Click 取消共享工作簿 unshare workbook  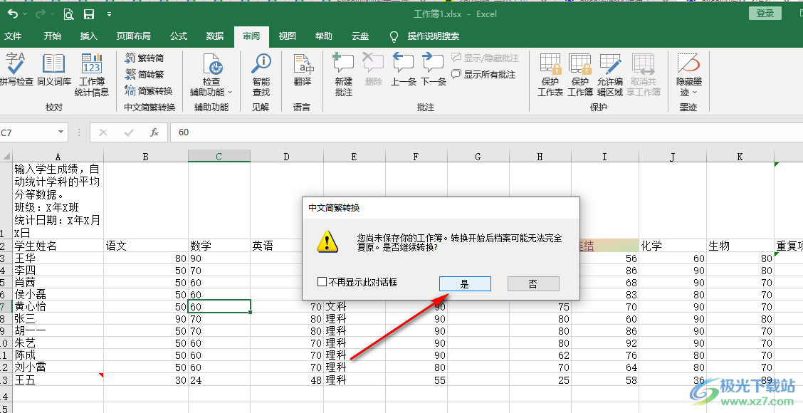[x=644, y=75]
